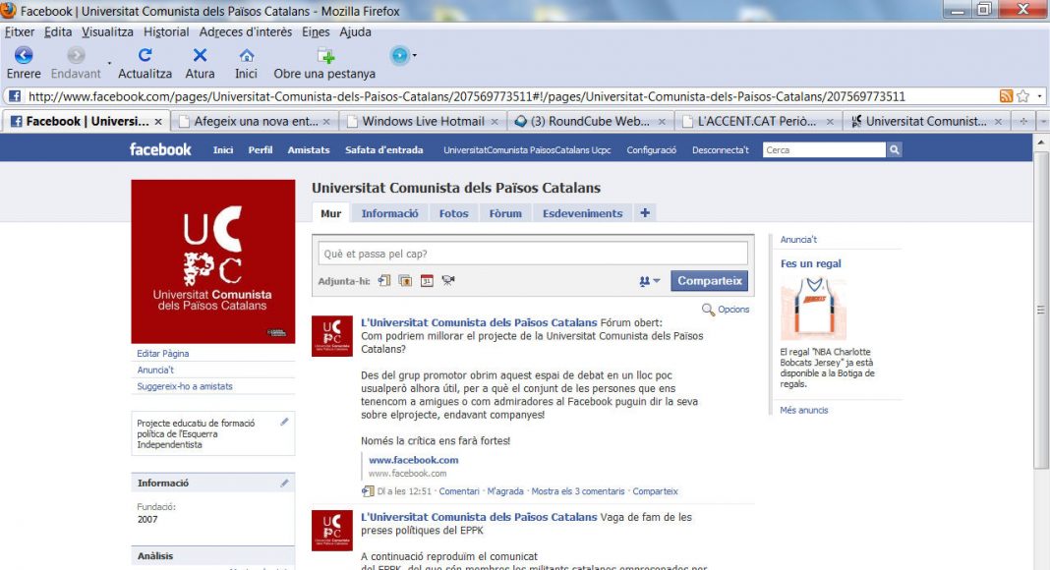Open the Més anuncis link
This screenshot has height=570, width=1050.
tap(803, 410)
